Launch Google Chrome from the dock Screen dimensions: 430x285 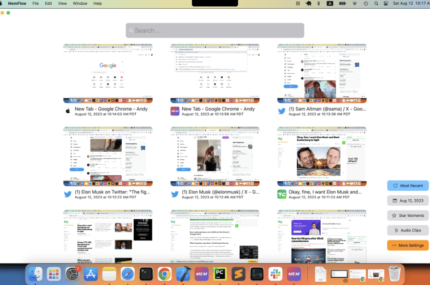click(x=164, y=274)
